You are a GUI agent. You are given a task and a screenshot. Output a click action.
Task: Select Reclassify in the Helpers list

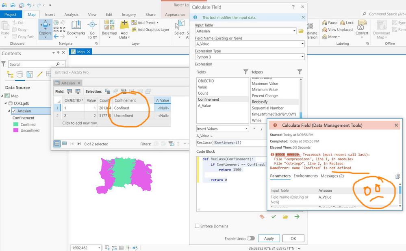[x=260, y=102]
